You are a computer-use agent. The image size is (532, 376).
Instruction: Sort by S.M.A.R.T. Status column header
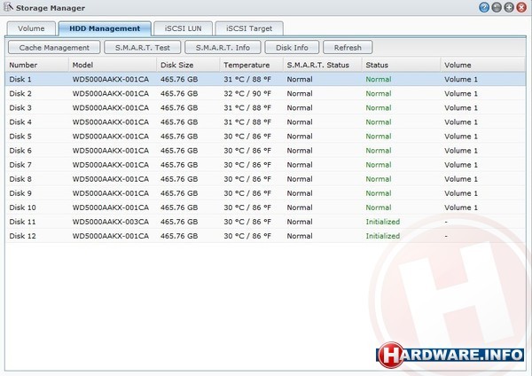[x=323, y=65]
